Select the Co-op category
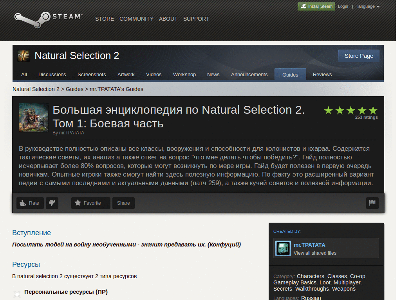401x300 pixels. click(358, 276)
